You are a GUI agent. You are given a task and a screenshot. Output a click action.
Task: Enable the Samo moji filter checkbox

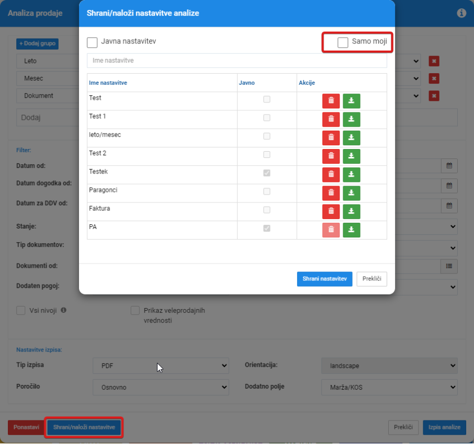pyautogui.click(x=343, y=42)
